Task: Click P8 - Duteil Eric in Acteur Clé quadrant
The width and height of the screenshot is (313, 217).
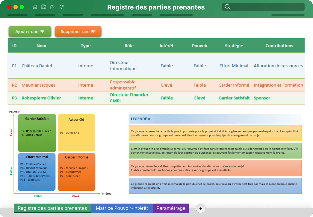Action: (x=70, y=133)
